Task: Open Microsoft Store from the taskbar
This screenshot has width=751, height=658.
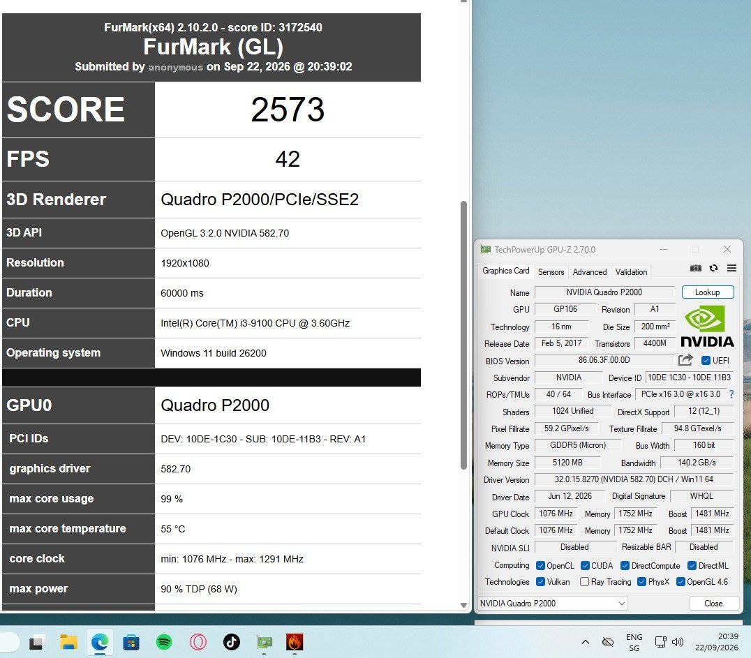Action: click(x=131, y=642)
